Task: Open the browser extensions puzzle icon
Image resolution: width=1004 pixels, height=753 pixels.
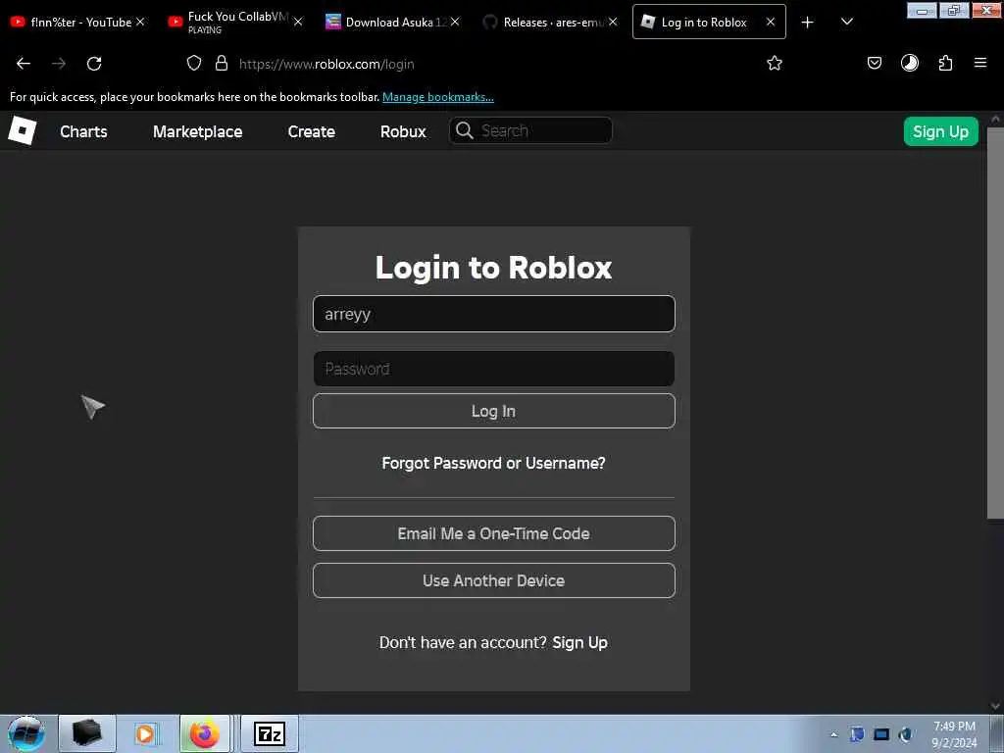Action: pyautogui.click(x=945, y=63)
